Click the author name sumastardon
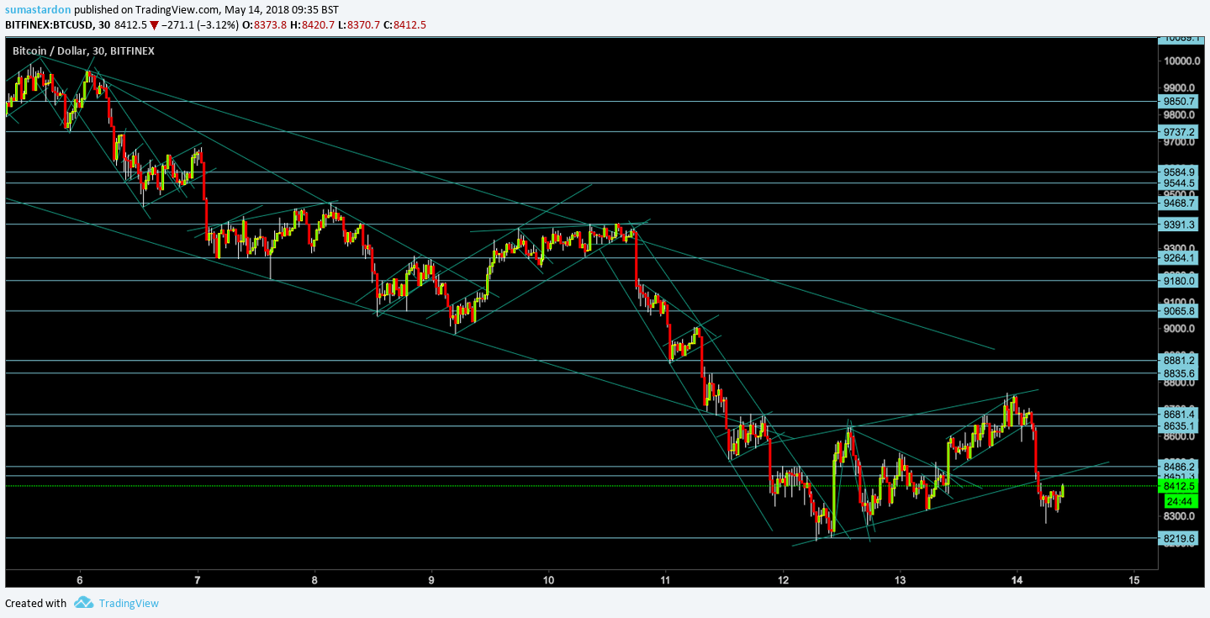 tap(36, 9)
